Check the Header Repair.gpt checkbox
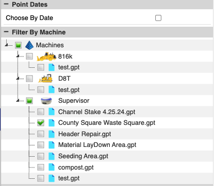This screenshot has width=214, height=186. [41, 134]
